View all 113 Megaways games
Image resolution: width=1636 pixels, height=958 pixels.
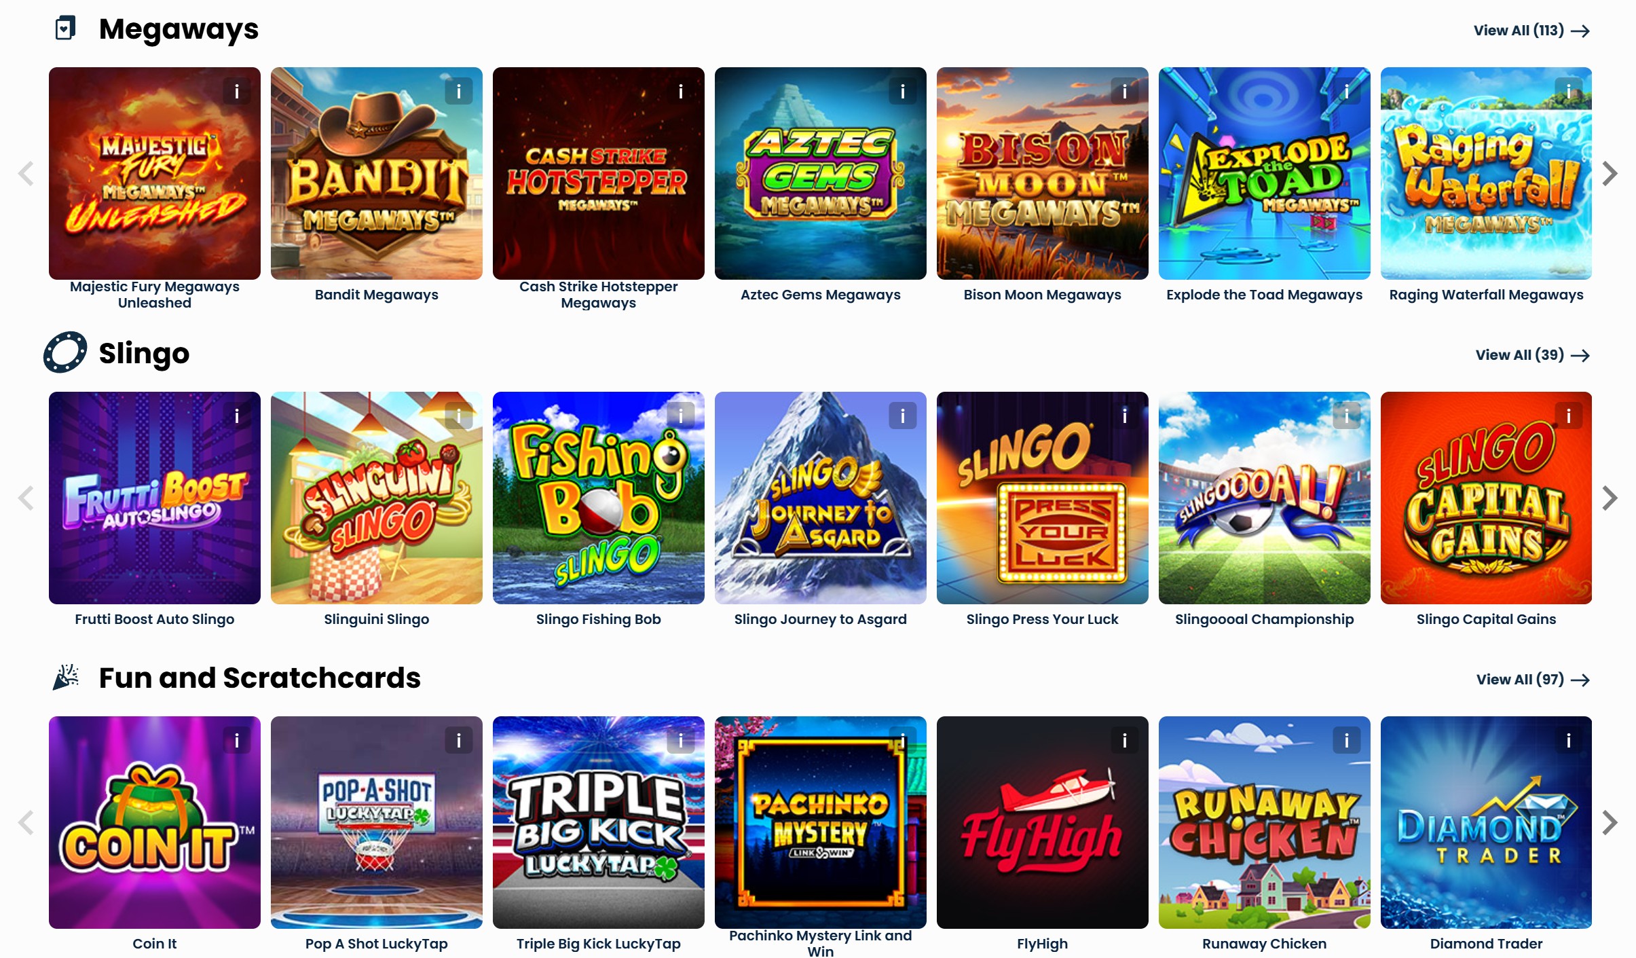tap(1531, 31)
